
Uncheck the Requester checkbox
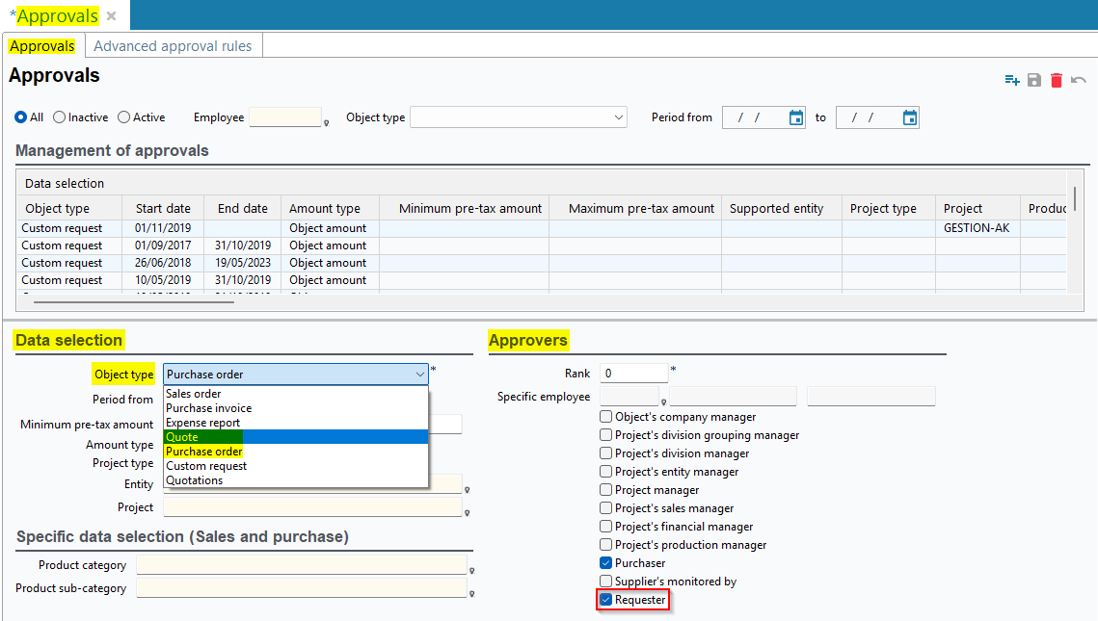pyautogui.click(x=605, y=600)
